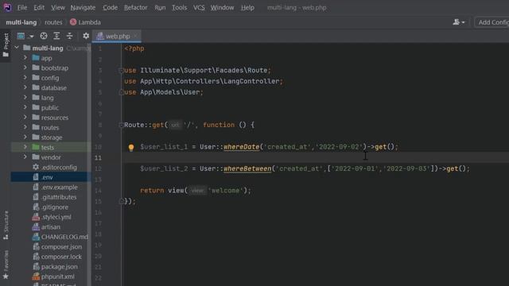Image resolution: width=509 pixels, height=286 pixels.
Task: Toggle fold marker at use Illuminate line
Action: click(121, 71)
